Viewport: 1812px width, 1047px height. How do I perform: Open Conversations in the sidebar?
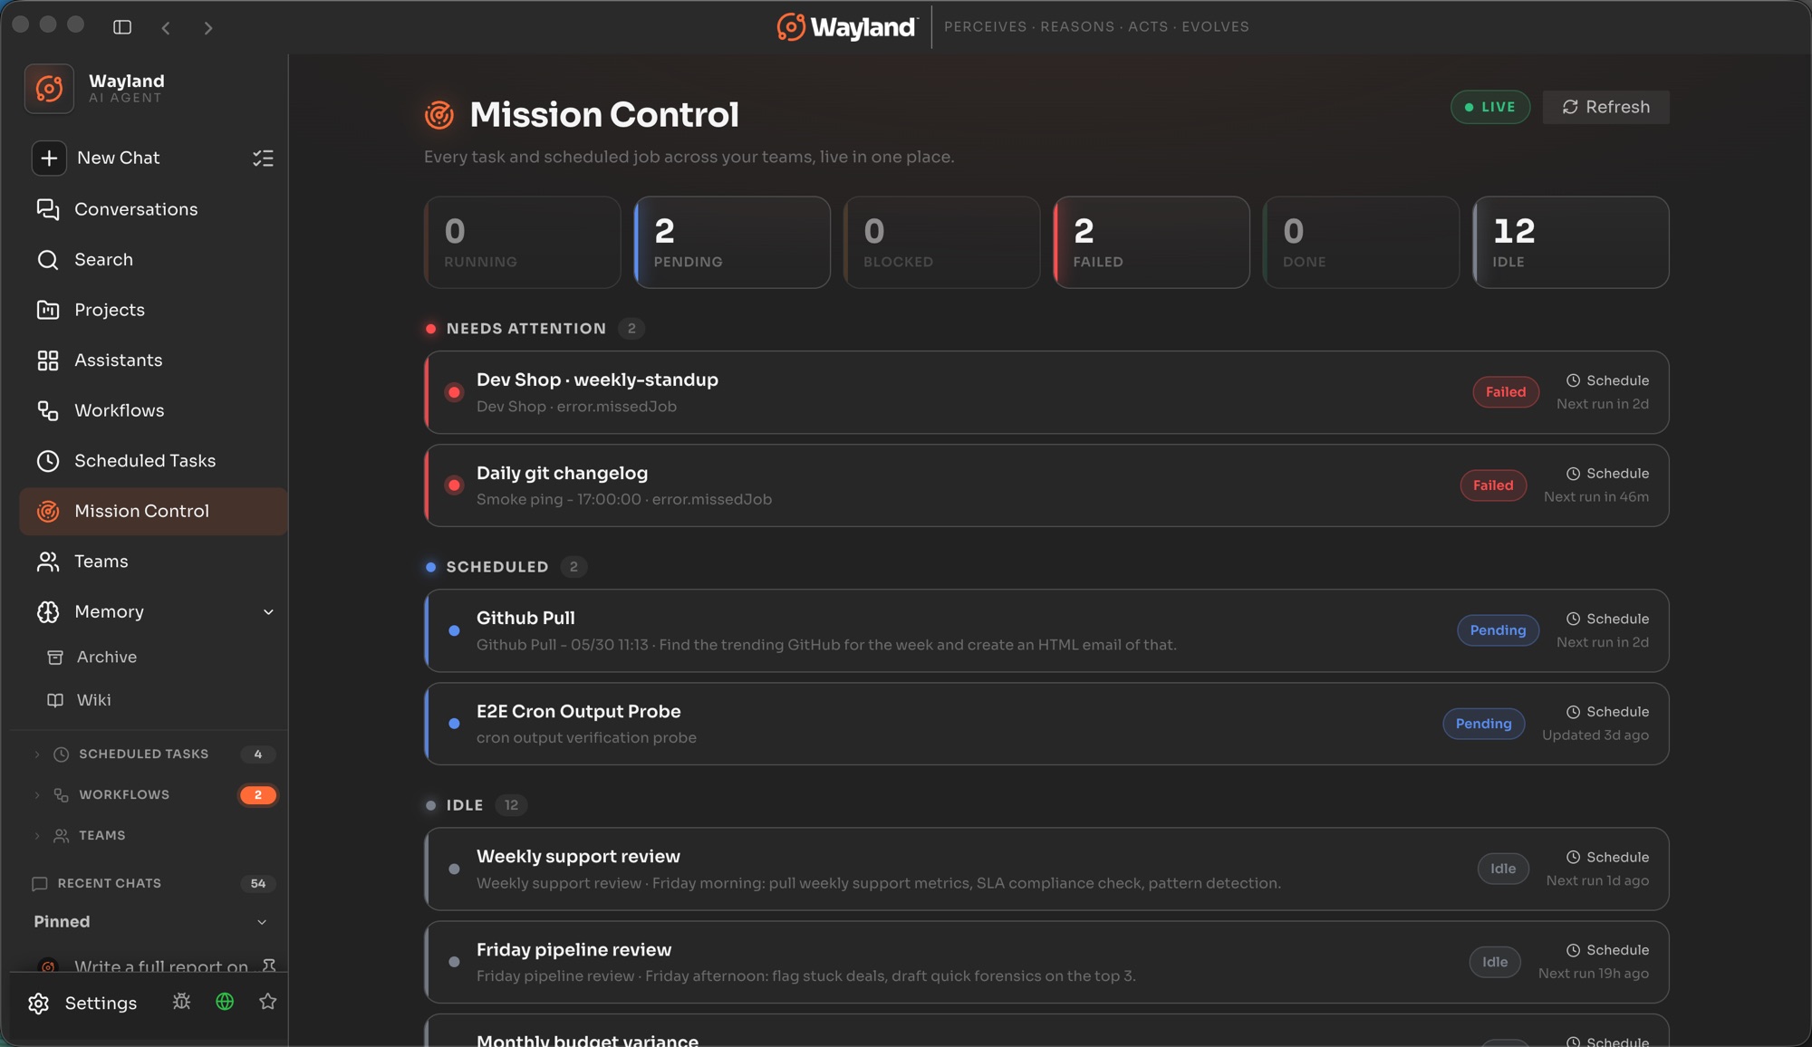tap(152, 209)
